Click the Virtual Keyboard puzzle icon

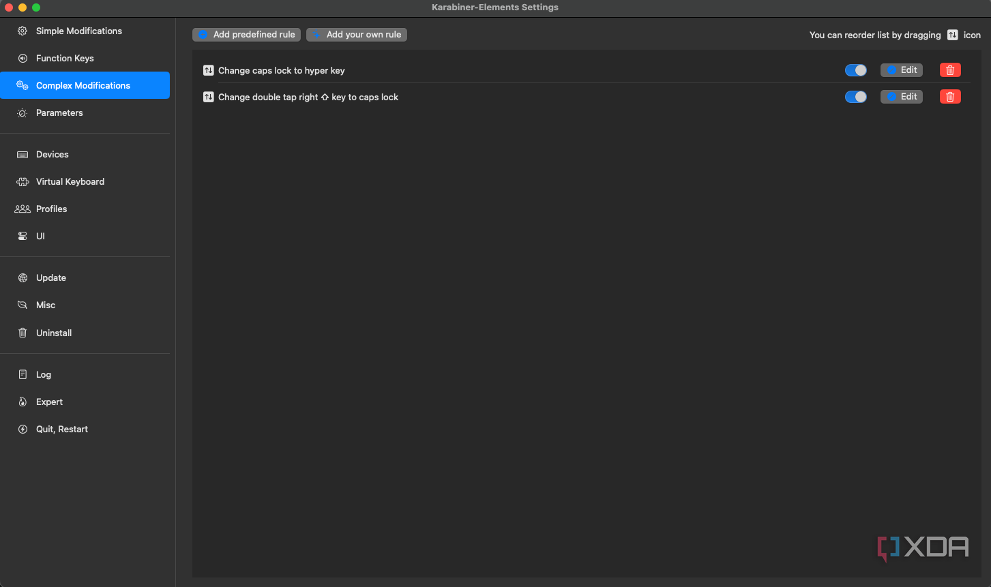point(23,181)
